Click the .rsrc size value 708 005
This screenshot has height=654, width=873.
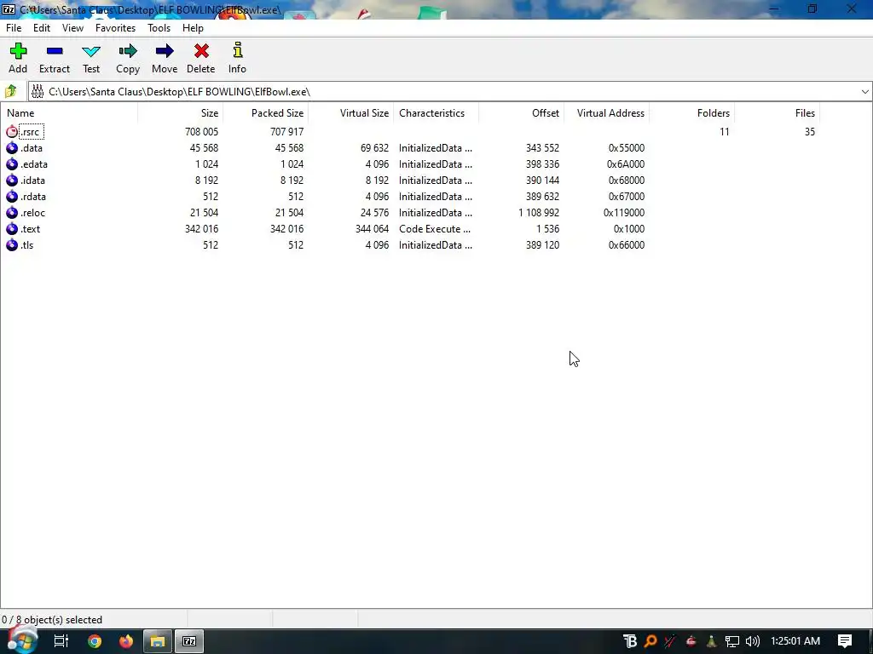201,132
